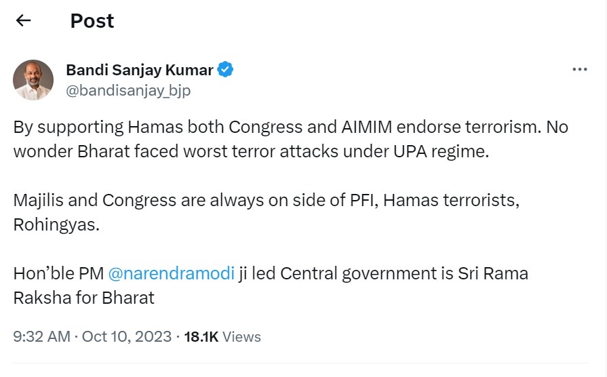
Task: Open Bandi Sanjay Kumar's profile picture
Action: click(x=33, y=79)
